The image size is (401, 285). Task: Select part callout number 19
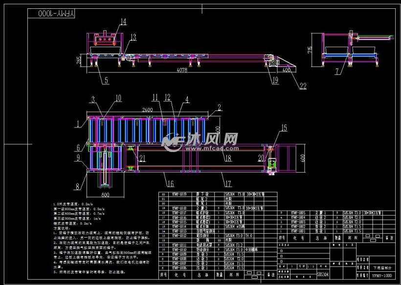coord(275,80)
